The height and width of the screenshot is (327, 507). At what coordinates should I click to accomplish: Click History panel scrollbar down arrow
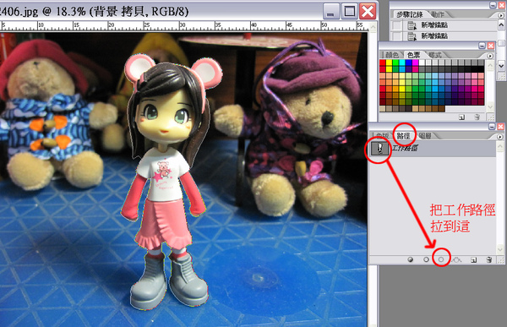tap(501, 66)
